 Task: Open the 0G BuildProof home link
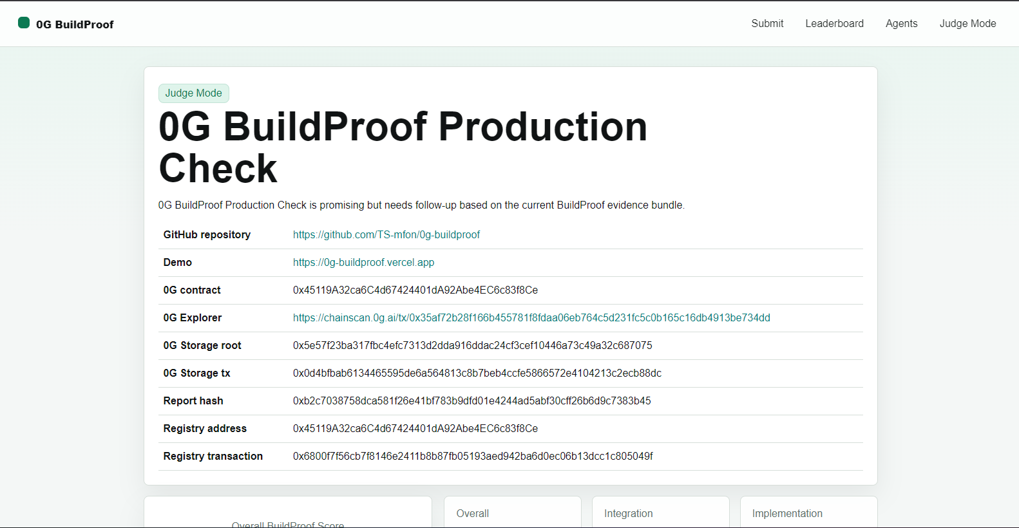point(66,24)
